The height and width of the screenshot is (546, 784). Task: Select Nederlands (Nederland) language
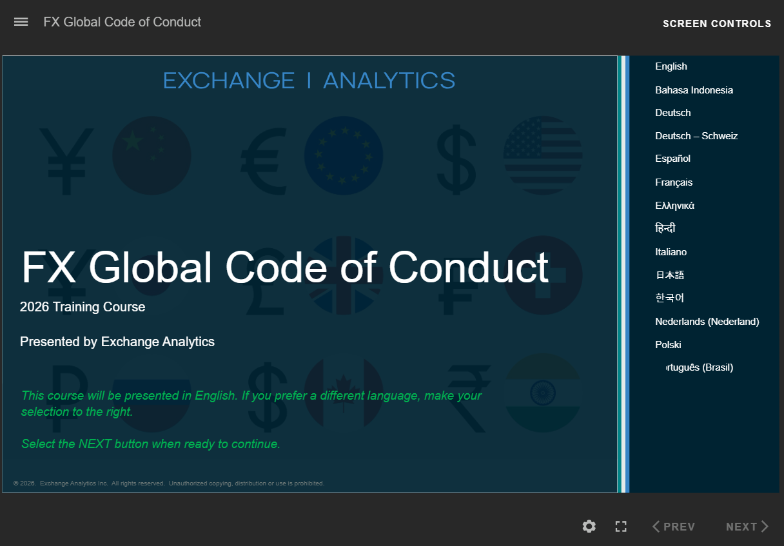pyautogui.click(x=707, y=322)
